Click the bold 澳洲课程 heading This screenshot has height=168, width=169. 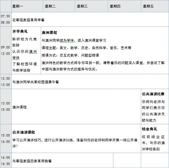point(49,33)
